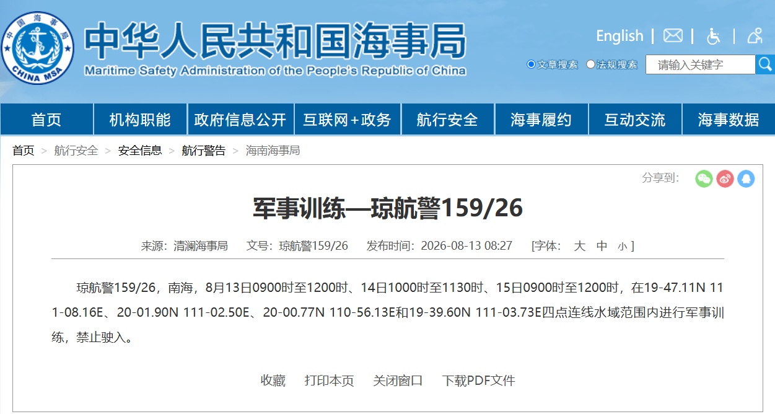The width and height of the screenshot is (775, 414).
Task: Set font size to 小
Action: tap(623, 247)
